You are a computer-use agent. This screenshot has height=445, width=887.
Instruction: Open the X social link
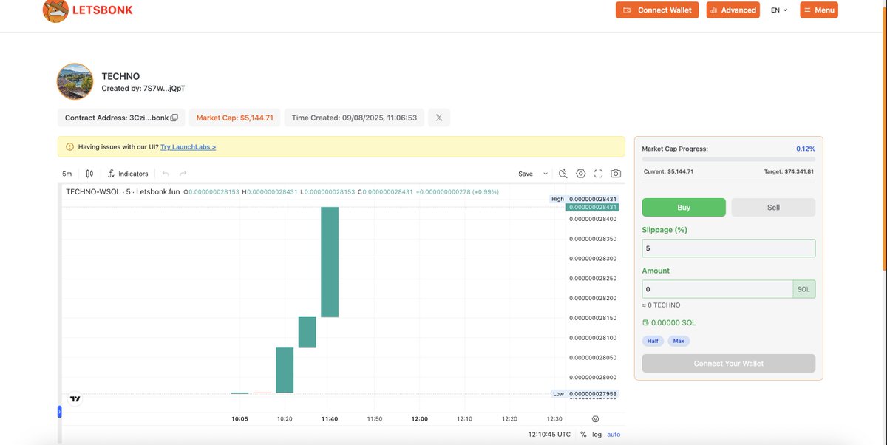pos(439,118)
